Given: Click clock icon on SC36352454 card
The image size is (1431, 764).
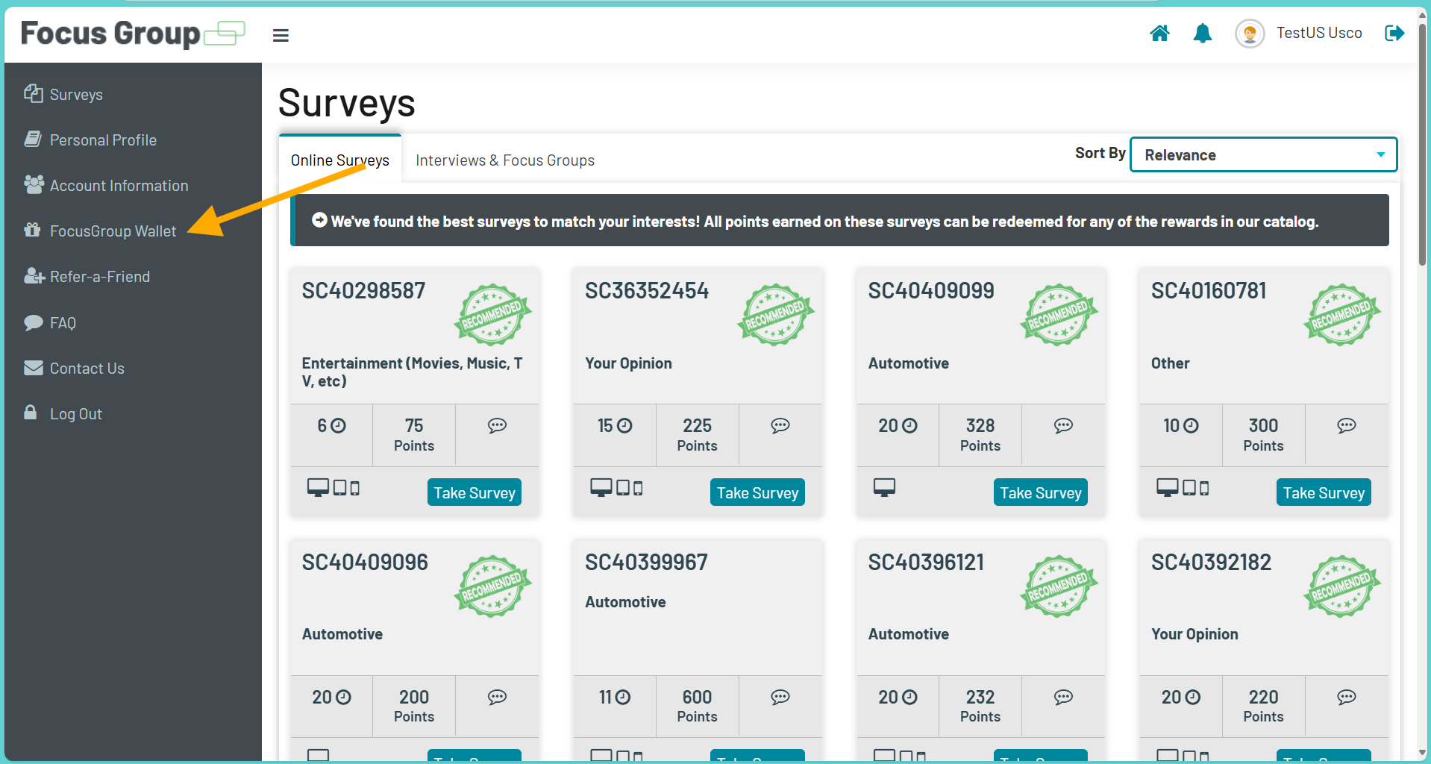Looking at the screenshot, I should coord(624,425).
